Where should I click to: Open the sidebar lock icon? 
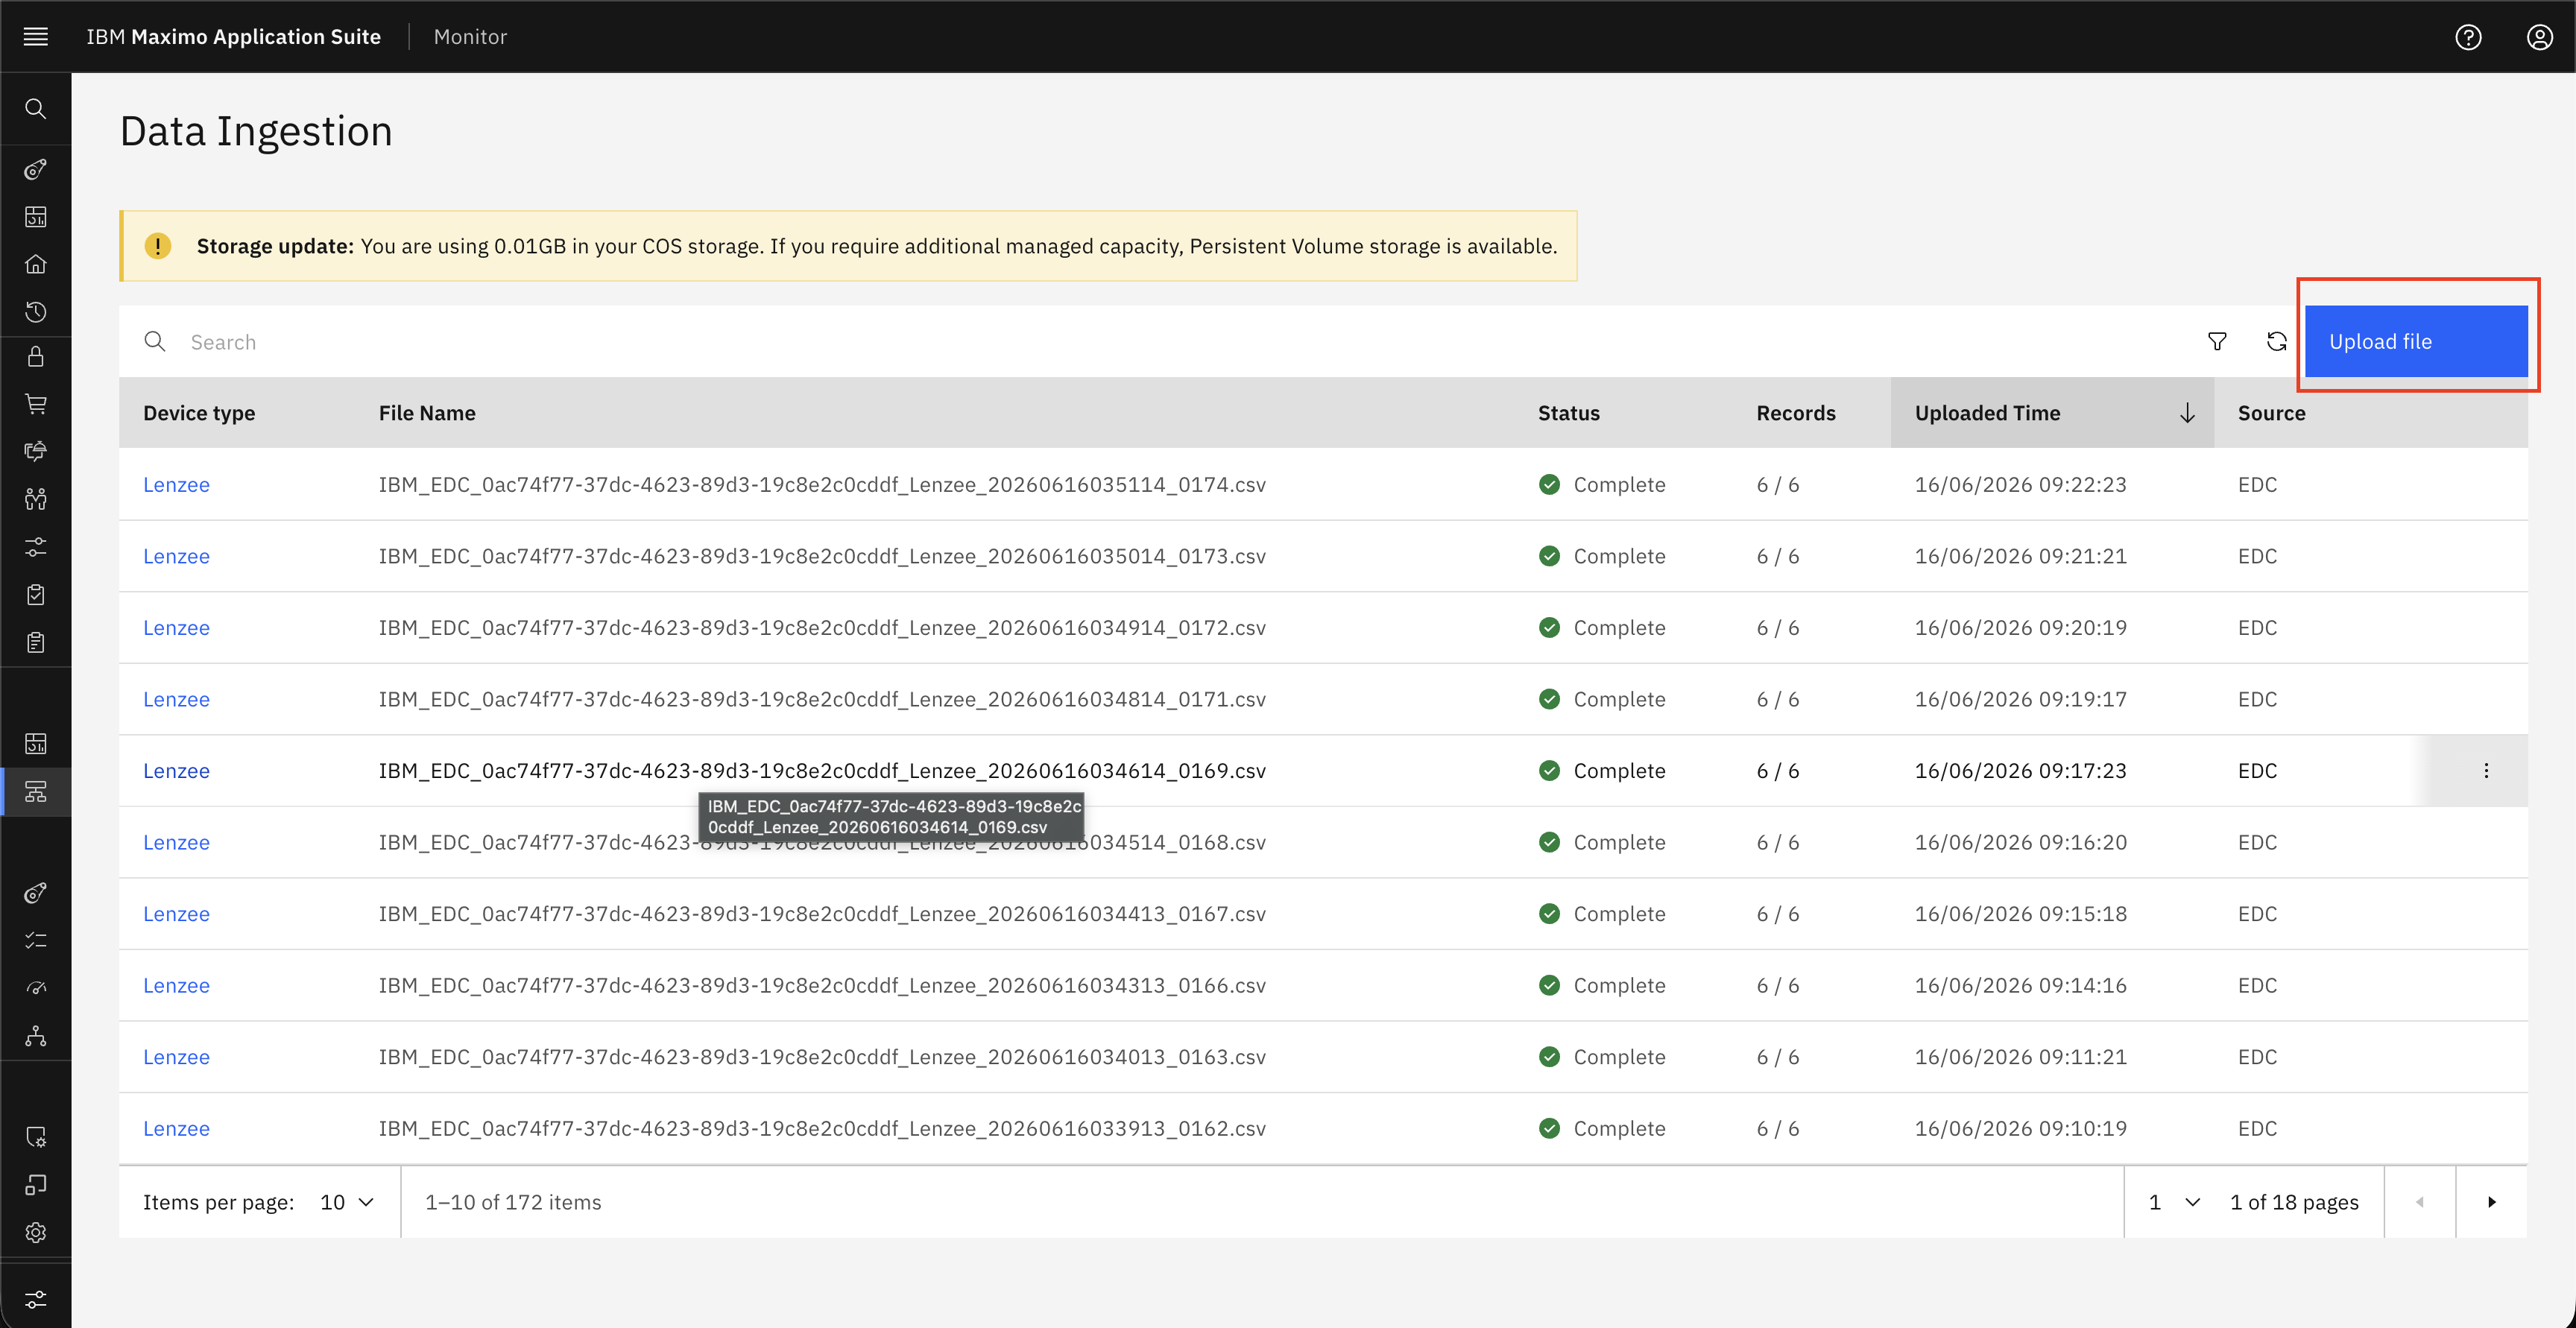pyautogui.click(x=36, y=357)
